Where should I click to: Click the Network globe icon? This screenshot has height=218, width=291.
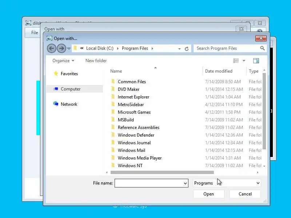(56, 104)
